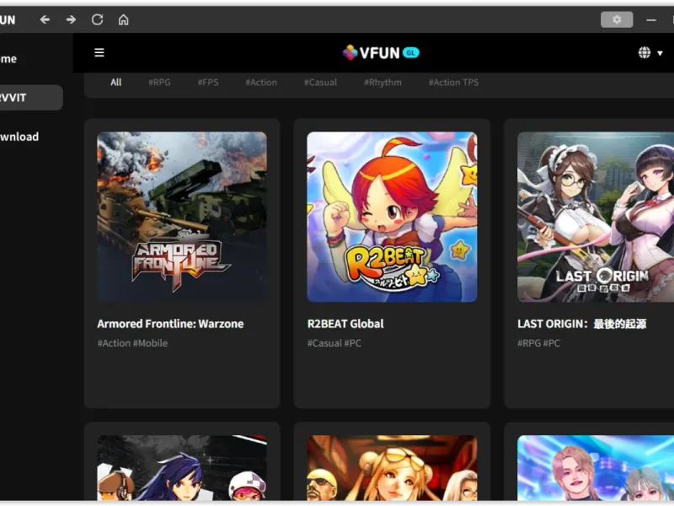674x506 pixels.
Task: Open settings gear button
Action: (x=617, y=19)
